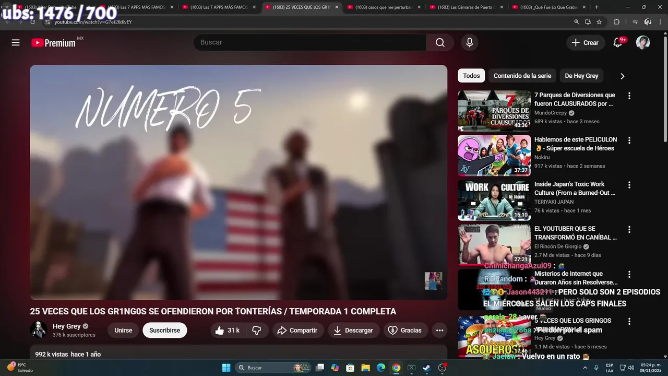The image size is (668, 376).
Task: Open Steam from the taskbar
Action: [x=426, y=368]
